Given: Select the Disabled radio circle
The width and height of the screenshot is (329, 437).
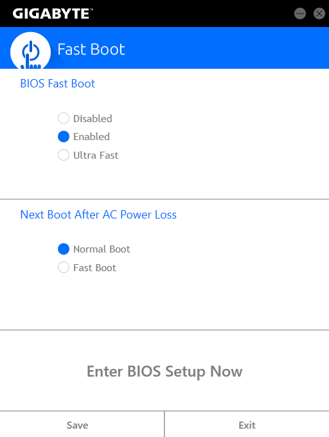Looking at the screenshot, I should coord(64,118).
